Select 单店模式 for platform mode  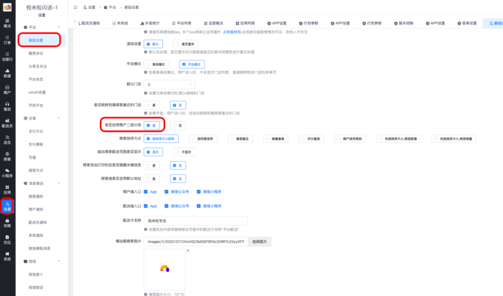tap(155, 64)
